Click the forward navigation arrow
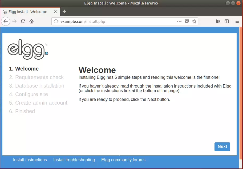 click(x=14, y=21)
